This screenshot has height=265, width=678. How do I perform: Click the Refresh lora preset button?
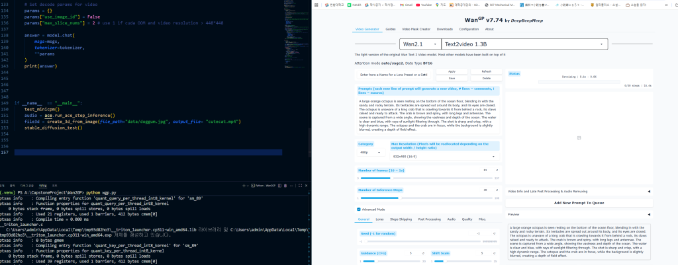[486, 71]
